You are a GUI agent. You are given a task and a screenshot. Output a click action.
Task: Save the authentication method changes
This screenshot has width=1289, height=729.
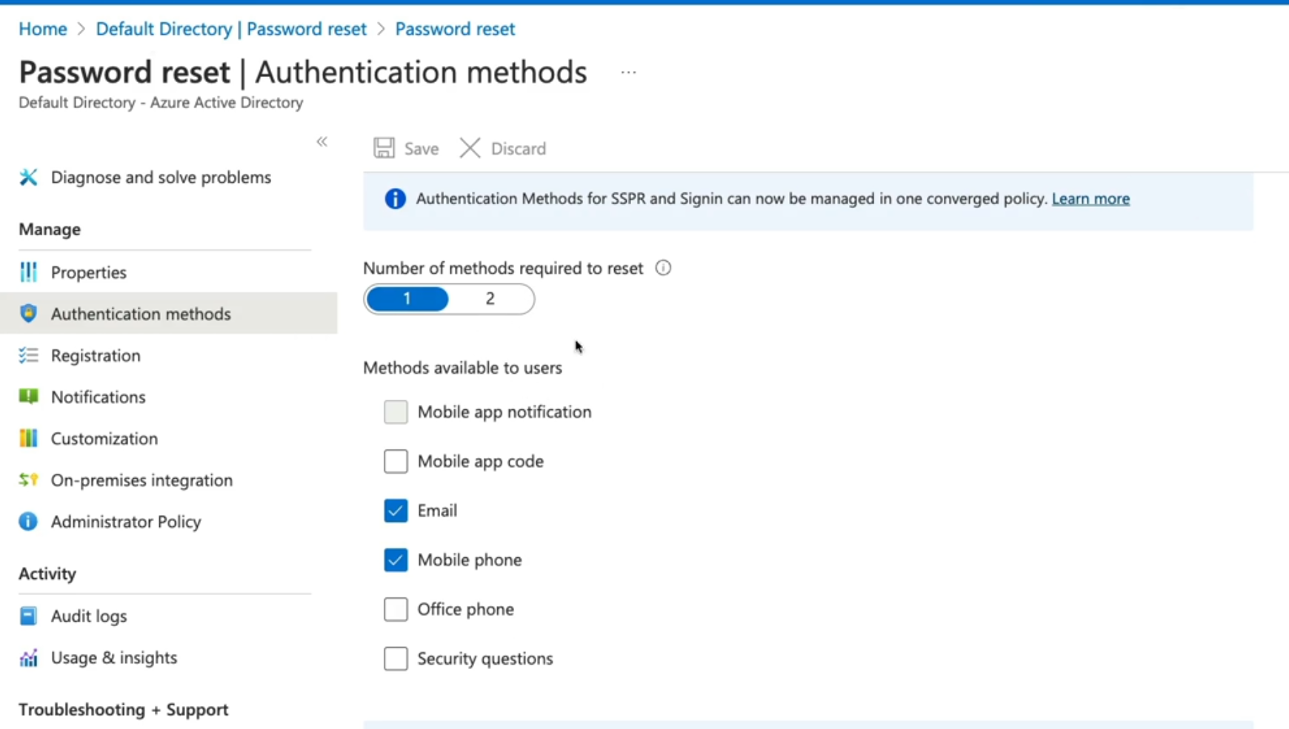pos(406,149)
